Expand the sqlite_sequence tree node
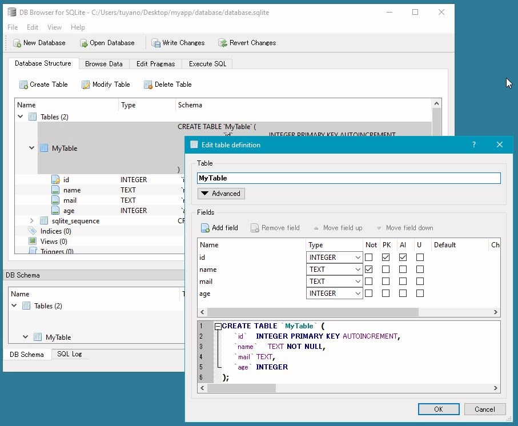518x426 pixels. [33, 221]
